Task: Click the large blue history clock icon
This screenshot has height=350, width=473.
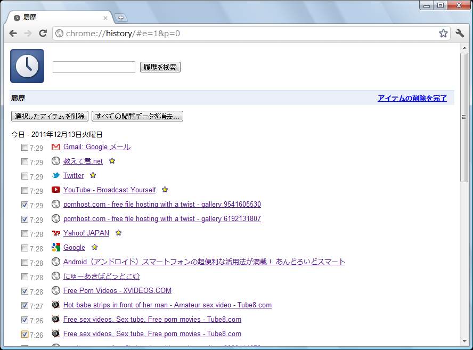Action: [27, 66]
